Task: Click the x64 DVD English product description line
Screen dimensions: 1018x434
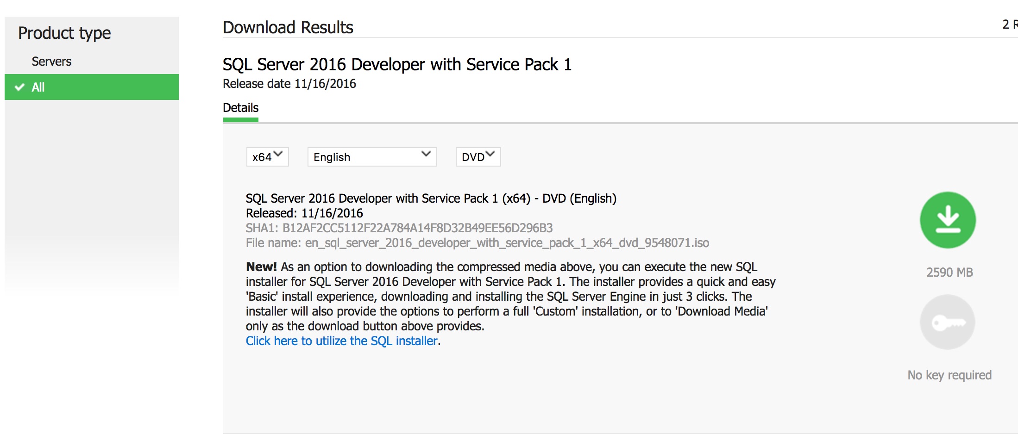Action: pos(431,198)
